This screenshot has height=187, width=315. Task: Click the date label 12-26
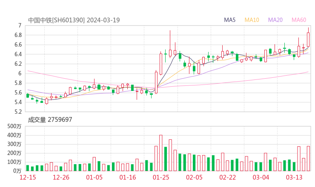(61, 177)
